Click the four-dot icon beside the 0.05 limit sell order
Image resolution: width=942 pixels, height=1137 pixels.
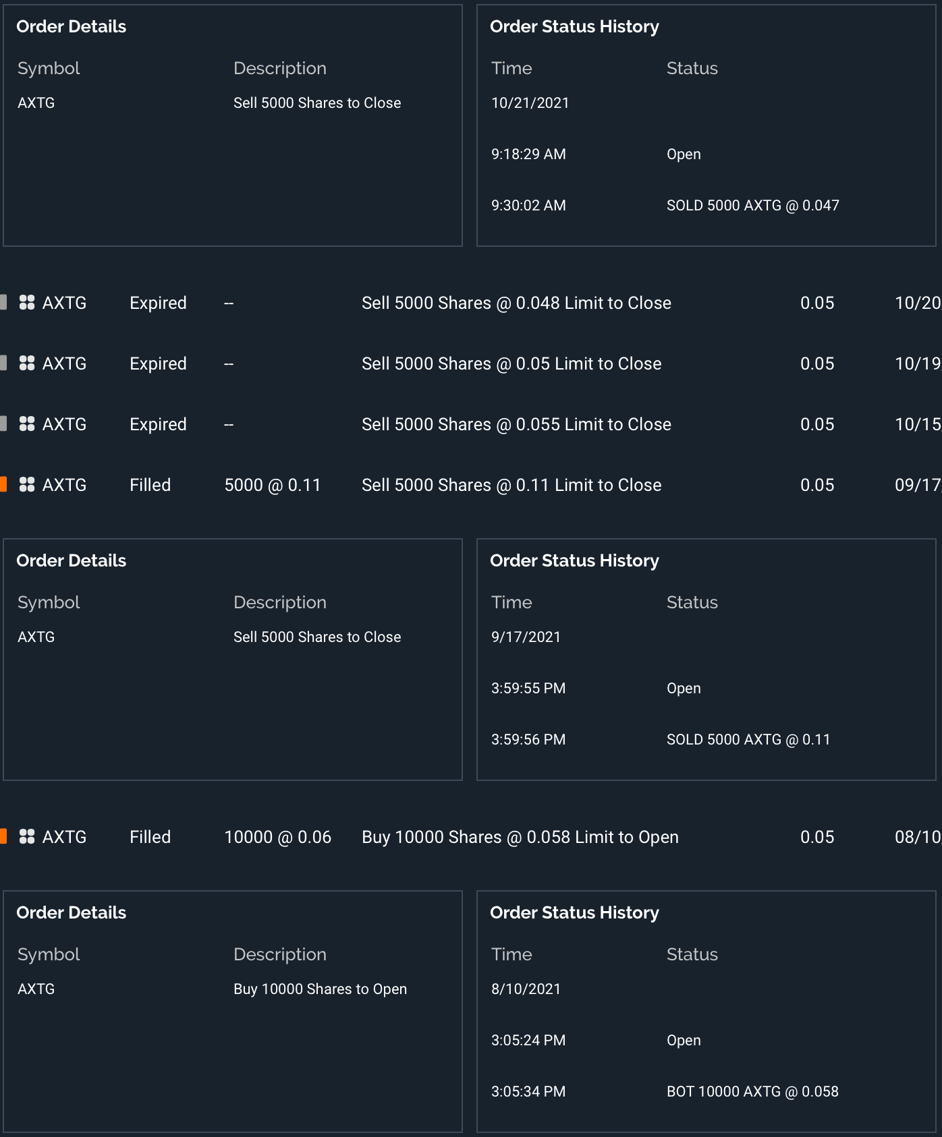(27, 363)
